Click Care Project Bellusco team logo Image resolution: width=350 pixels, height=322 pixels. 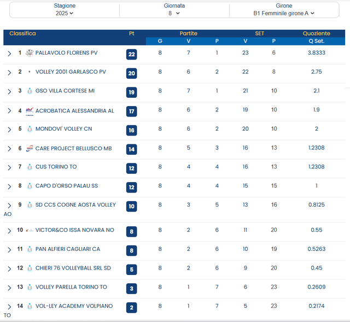pos(30,148)
